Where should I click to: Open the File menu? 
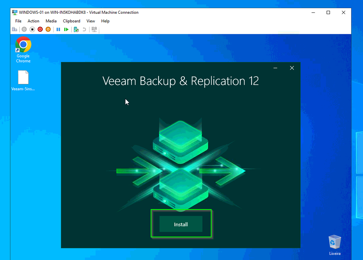point(18,21)
